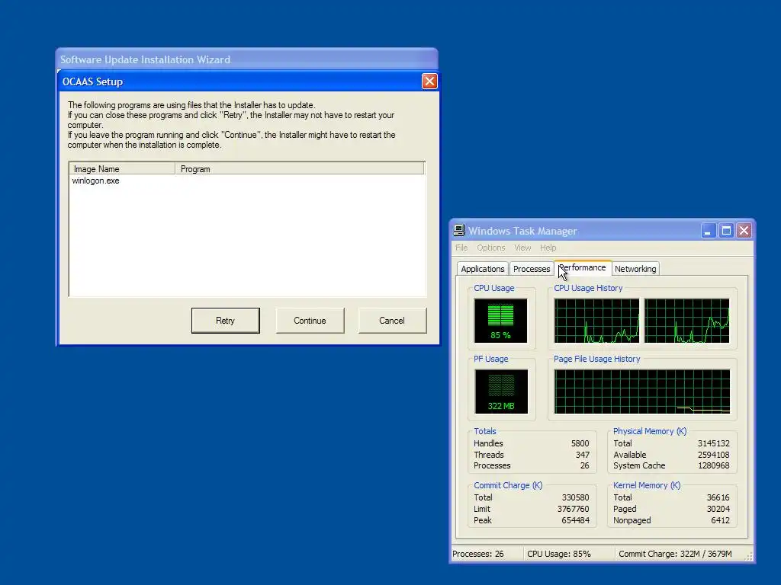
Task: Click the right CPU Usage History graph
Action: coord(687,321)
